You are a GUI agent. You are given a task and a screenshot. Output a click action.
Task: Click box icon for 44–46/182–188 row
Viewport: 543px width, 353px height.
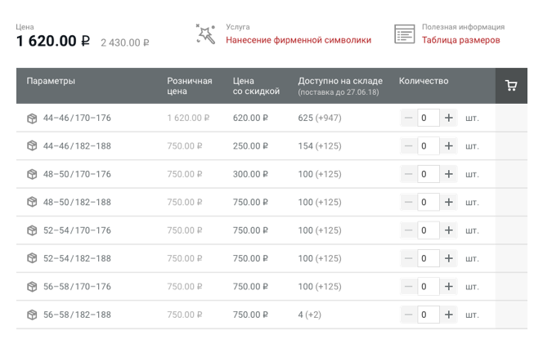pos(32,146)
